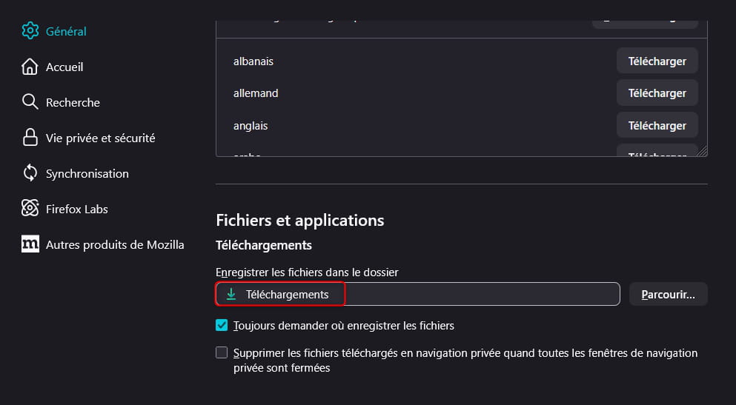The width and height of the screenshot is (736, 405).
Task: Go to the Firefox Labs section
Action: pyautogui.click(x=76, y=209)
